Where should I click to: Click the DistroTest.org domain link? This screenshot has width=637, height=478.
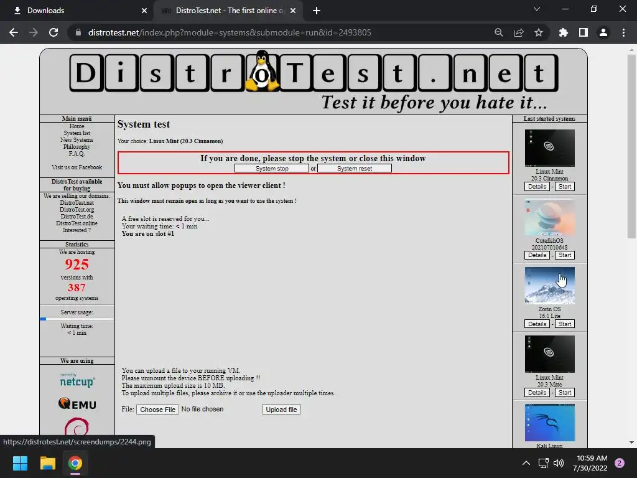(77, 209)
